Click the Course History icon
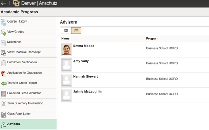The width and height of the screenshot is (209, 130). point(3,22)
